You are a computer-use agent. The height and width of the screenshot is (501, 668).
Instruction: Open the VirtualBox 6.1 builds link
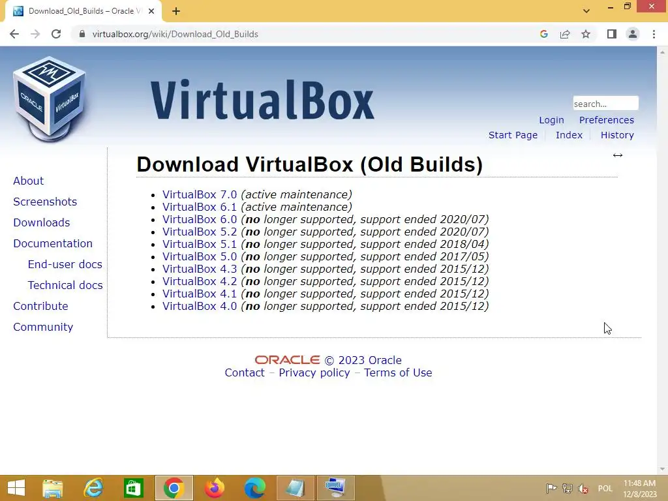(200, 207)
